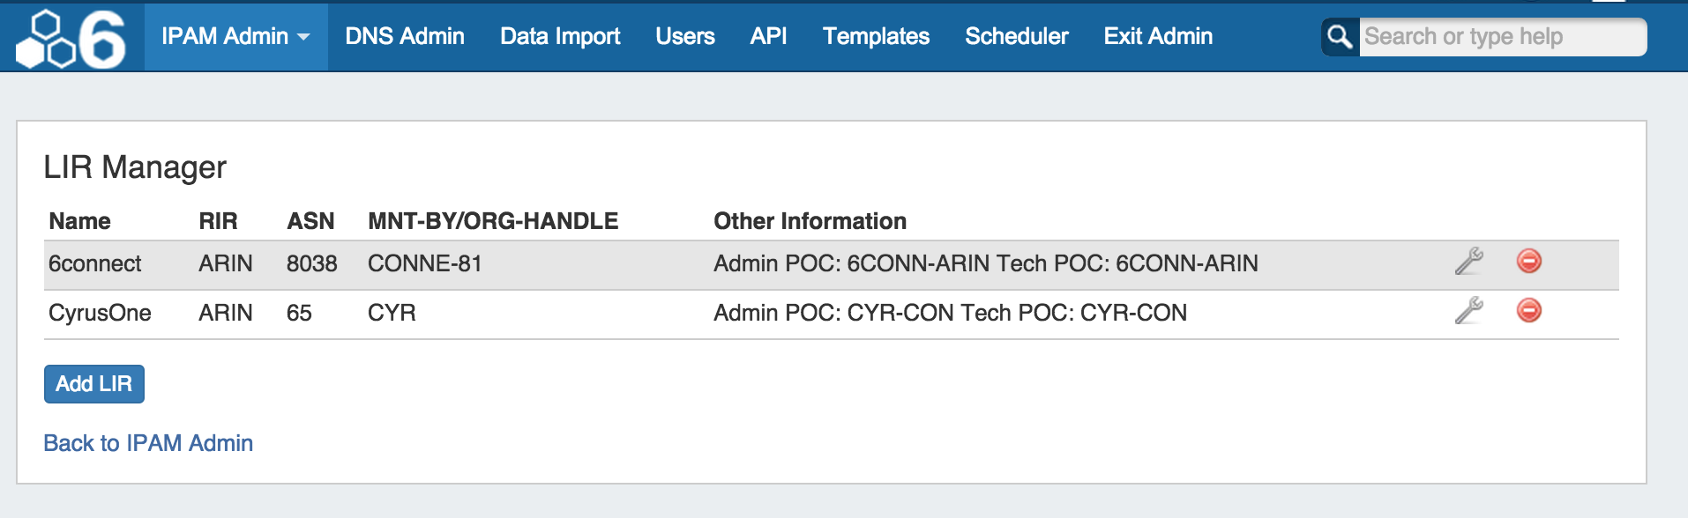
Task: Focus the Search or type help field
Action: tap(1501, 37)
